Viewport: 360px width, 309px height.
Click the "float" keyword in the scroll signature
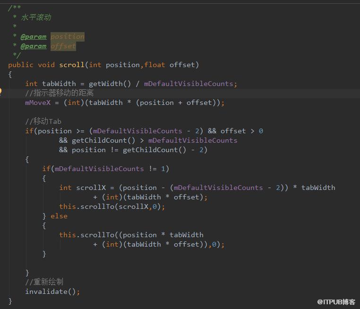click(x=154, y=65)
